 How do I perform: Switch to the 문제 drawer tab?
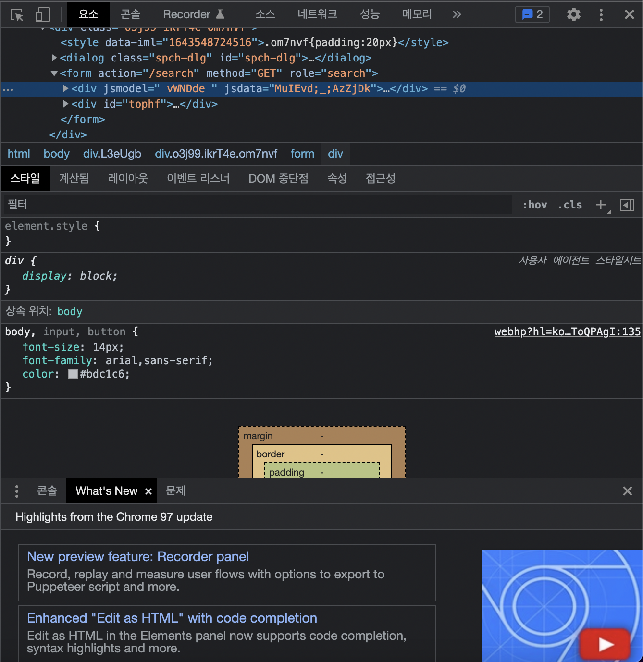tap(175, 491)
